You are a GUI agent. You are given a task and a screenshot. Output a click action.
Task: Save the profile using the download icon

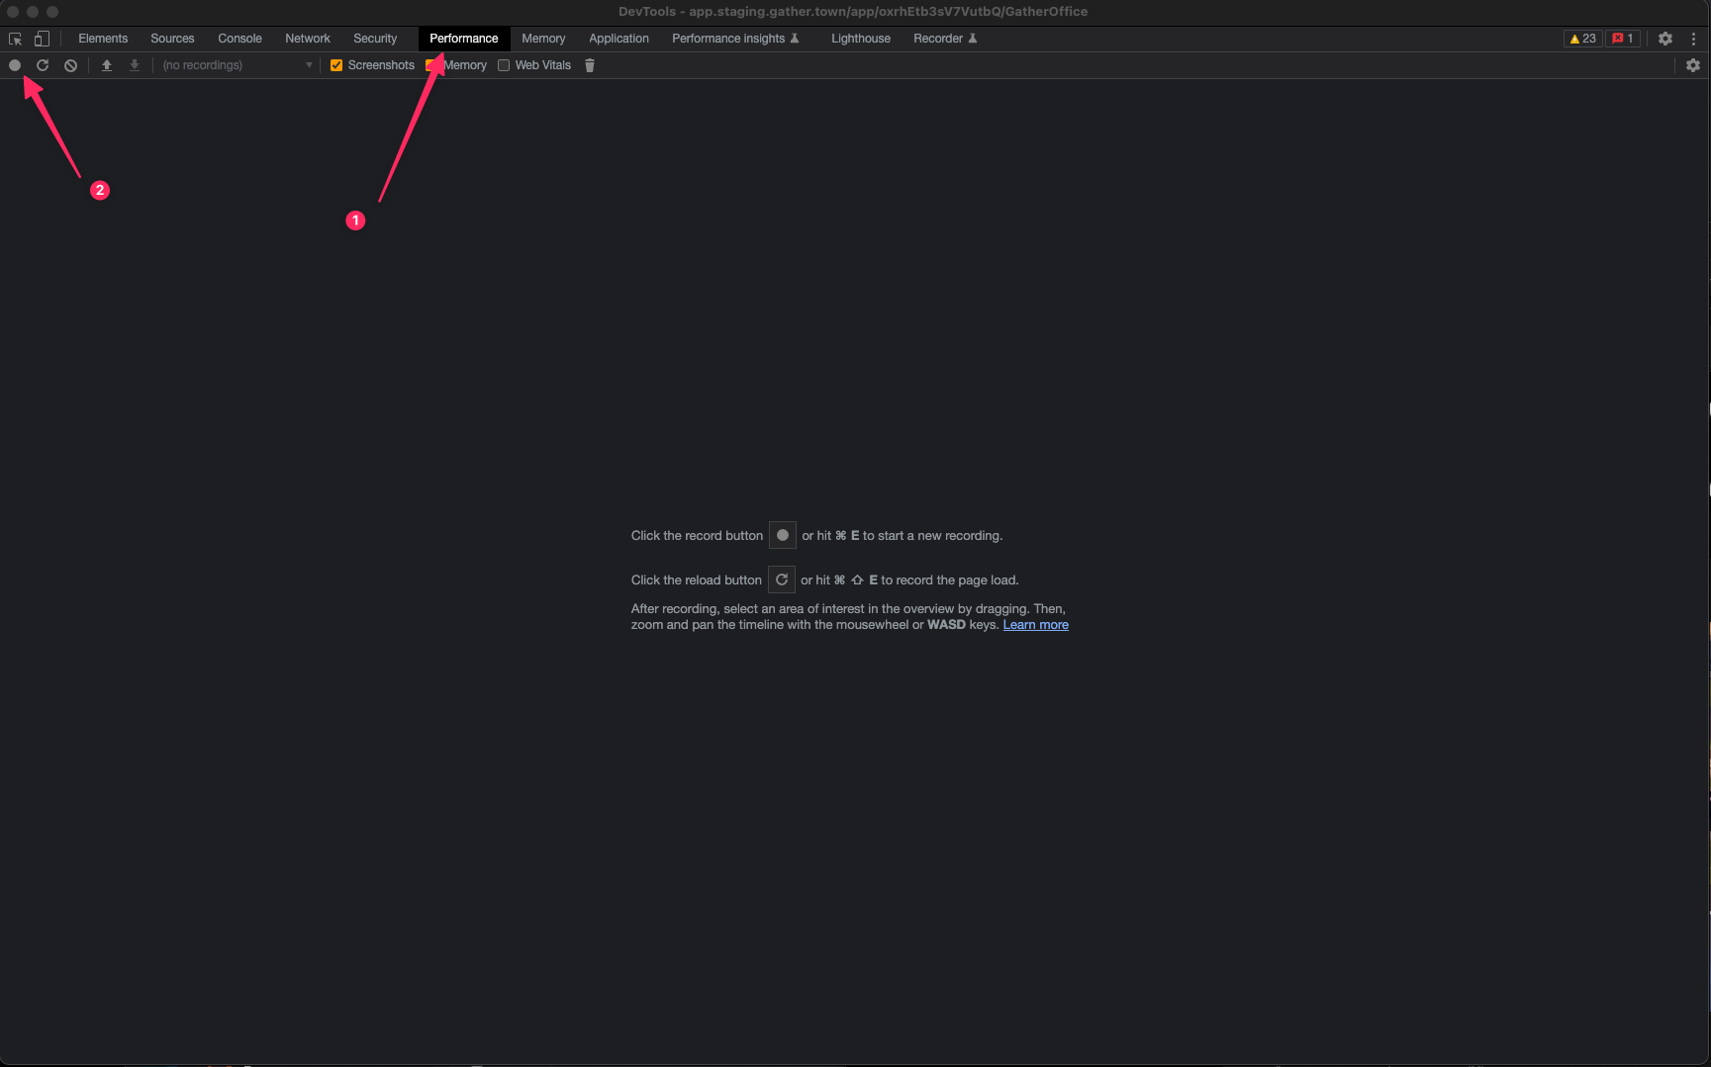(135, 65)
